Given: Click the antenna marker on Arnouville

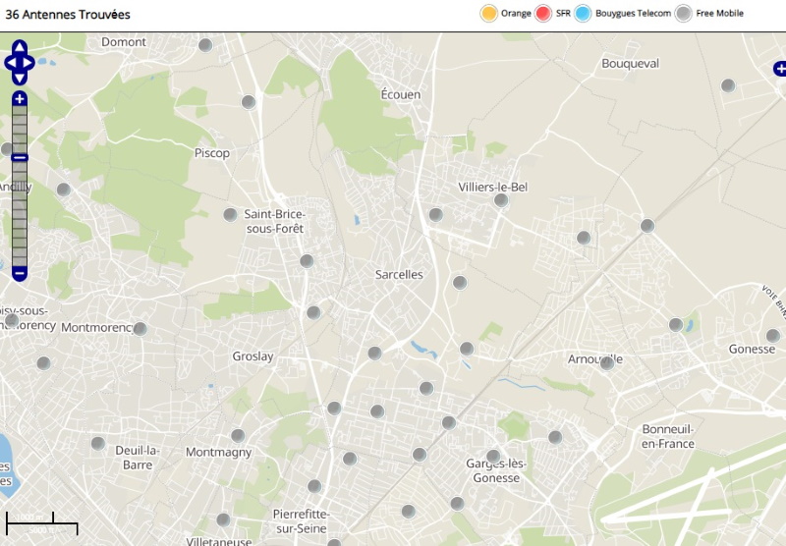Looking at the screenshot, I should point(607,363).
